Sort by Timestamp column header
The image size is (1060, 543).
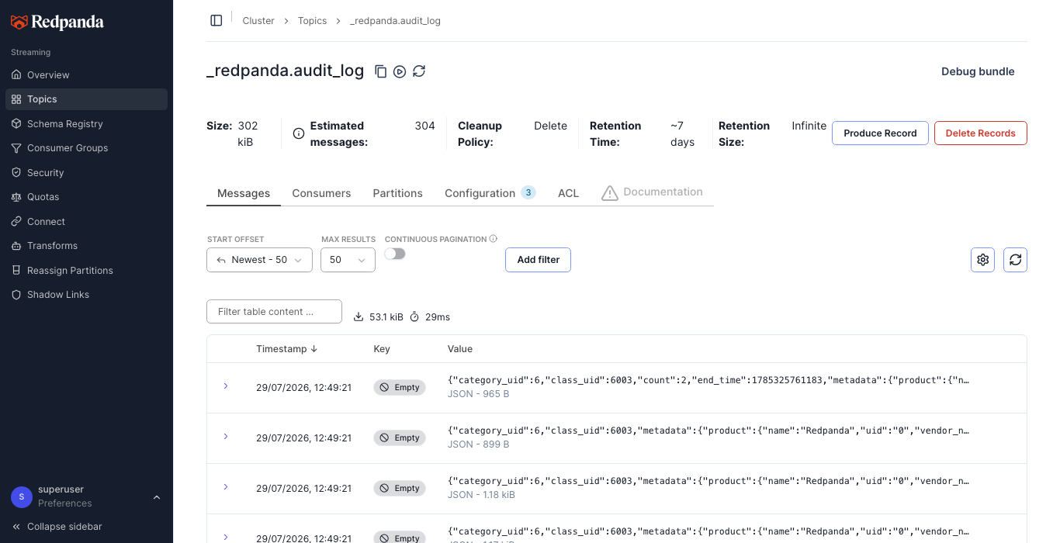coord(286,349)
